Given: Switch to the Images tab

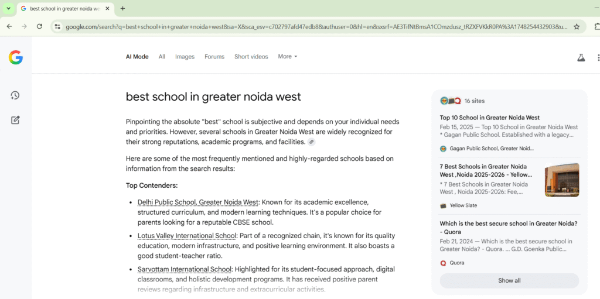Looking at the screenshot, I should [x=185, y=57].
